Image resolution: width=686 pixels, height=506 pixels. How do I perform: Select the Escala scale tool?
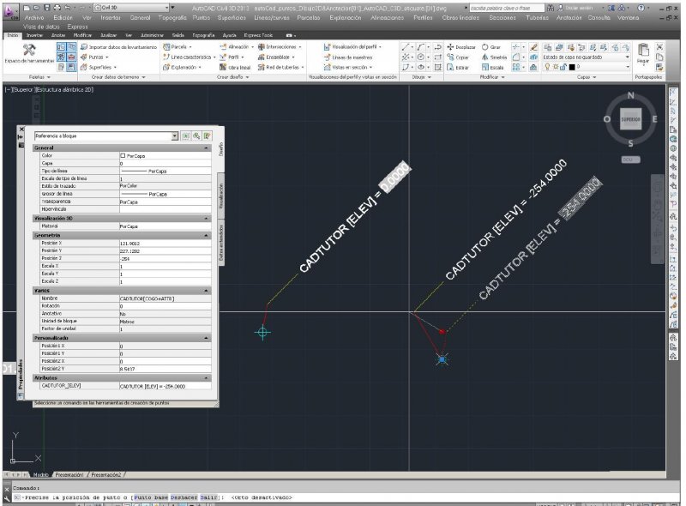point(492,68)
